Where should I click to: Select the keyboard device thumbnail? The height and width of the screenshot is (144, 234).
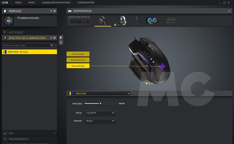pos(79,21)
